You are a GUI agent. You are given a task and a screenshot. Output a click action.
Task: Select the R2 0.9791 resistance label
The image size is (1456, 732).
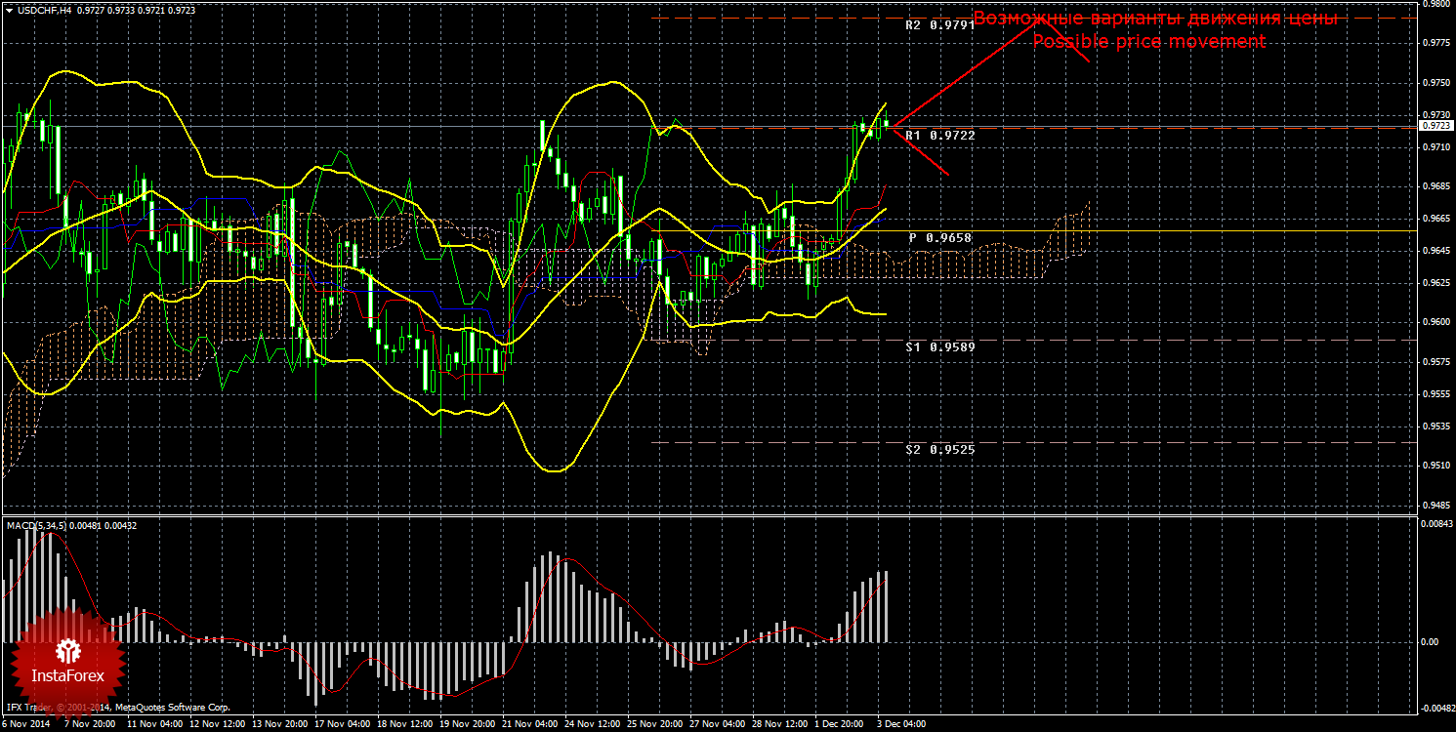(939, 24)
